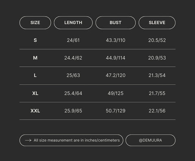Select the XL size row label
Screen dimensions: 195x161
tap(35, 93)
